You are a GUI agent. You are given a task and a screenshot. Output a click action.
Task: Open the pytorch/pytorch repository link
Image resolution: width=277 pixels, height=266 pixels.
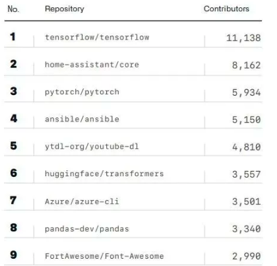[x=82, y=92]
